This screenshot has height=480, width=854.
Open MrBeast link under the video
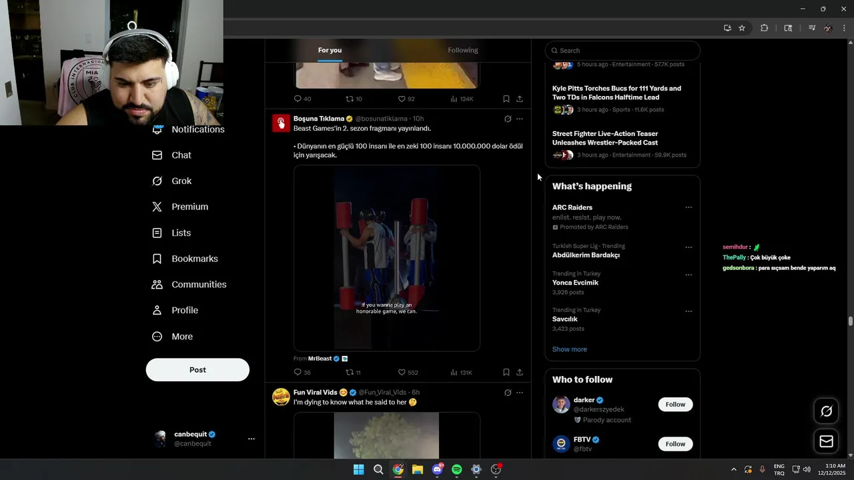320,359
